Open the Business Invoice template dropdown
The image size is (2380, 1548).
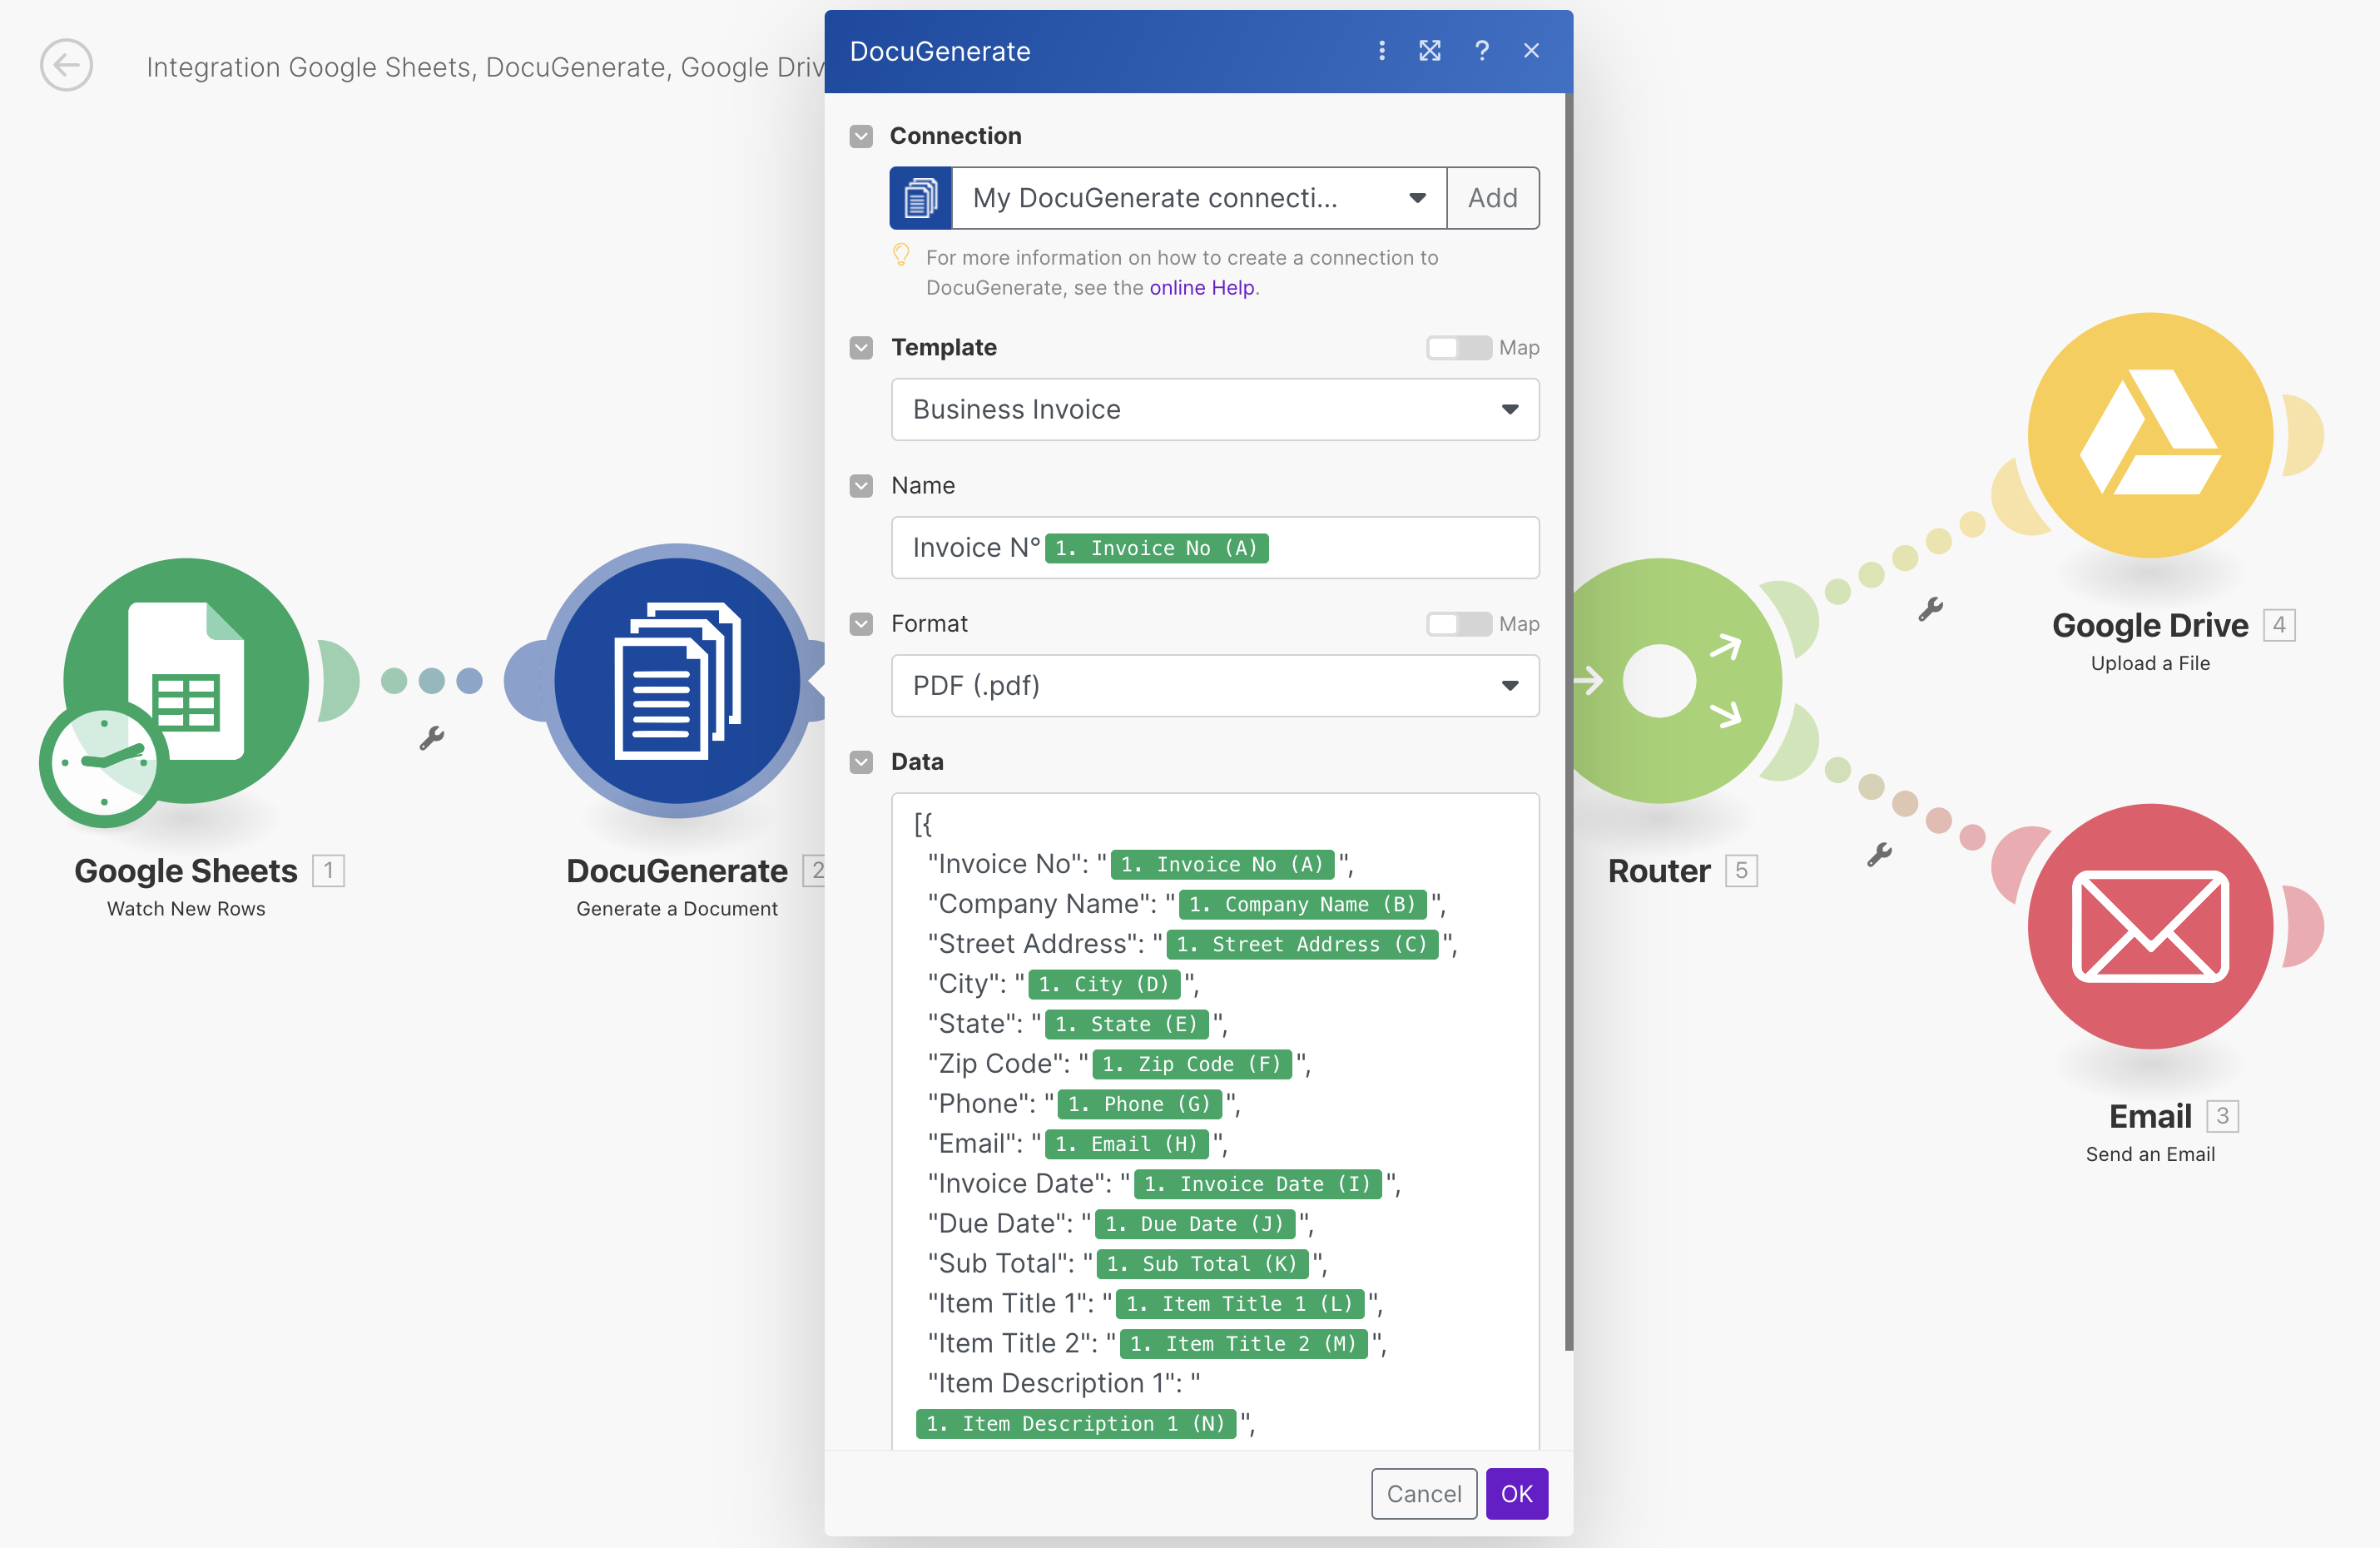(1215, 409)
